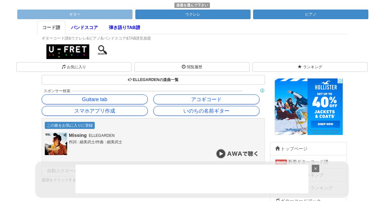This screenshot has width=384, height=201.
Task: Click the アコギコード sponsored link
Action: pos(206,100)
